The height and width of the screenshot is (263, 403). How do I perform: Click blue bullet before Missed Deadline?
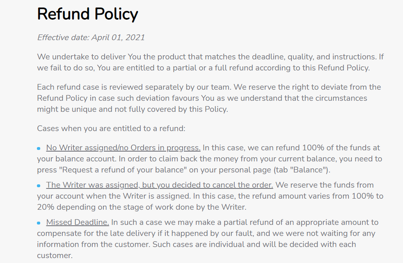39,223
